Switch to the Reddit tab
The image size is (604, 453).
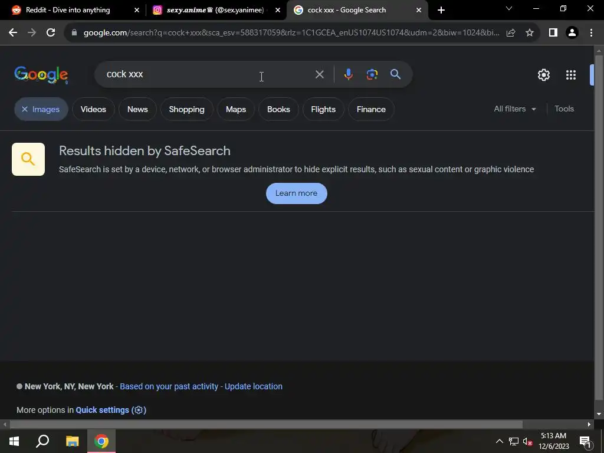68,10
